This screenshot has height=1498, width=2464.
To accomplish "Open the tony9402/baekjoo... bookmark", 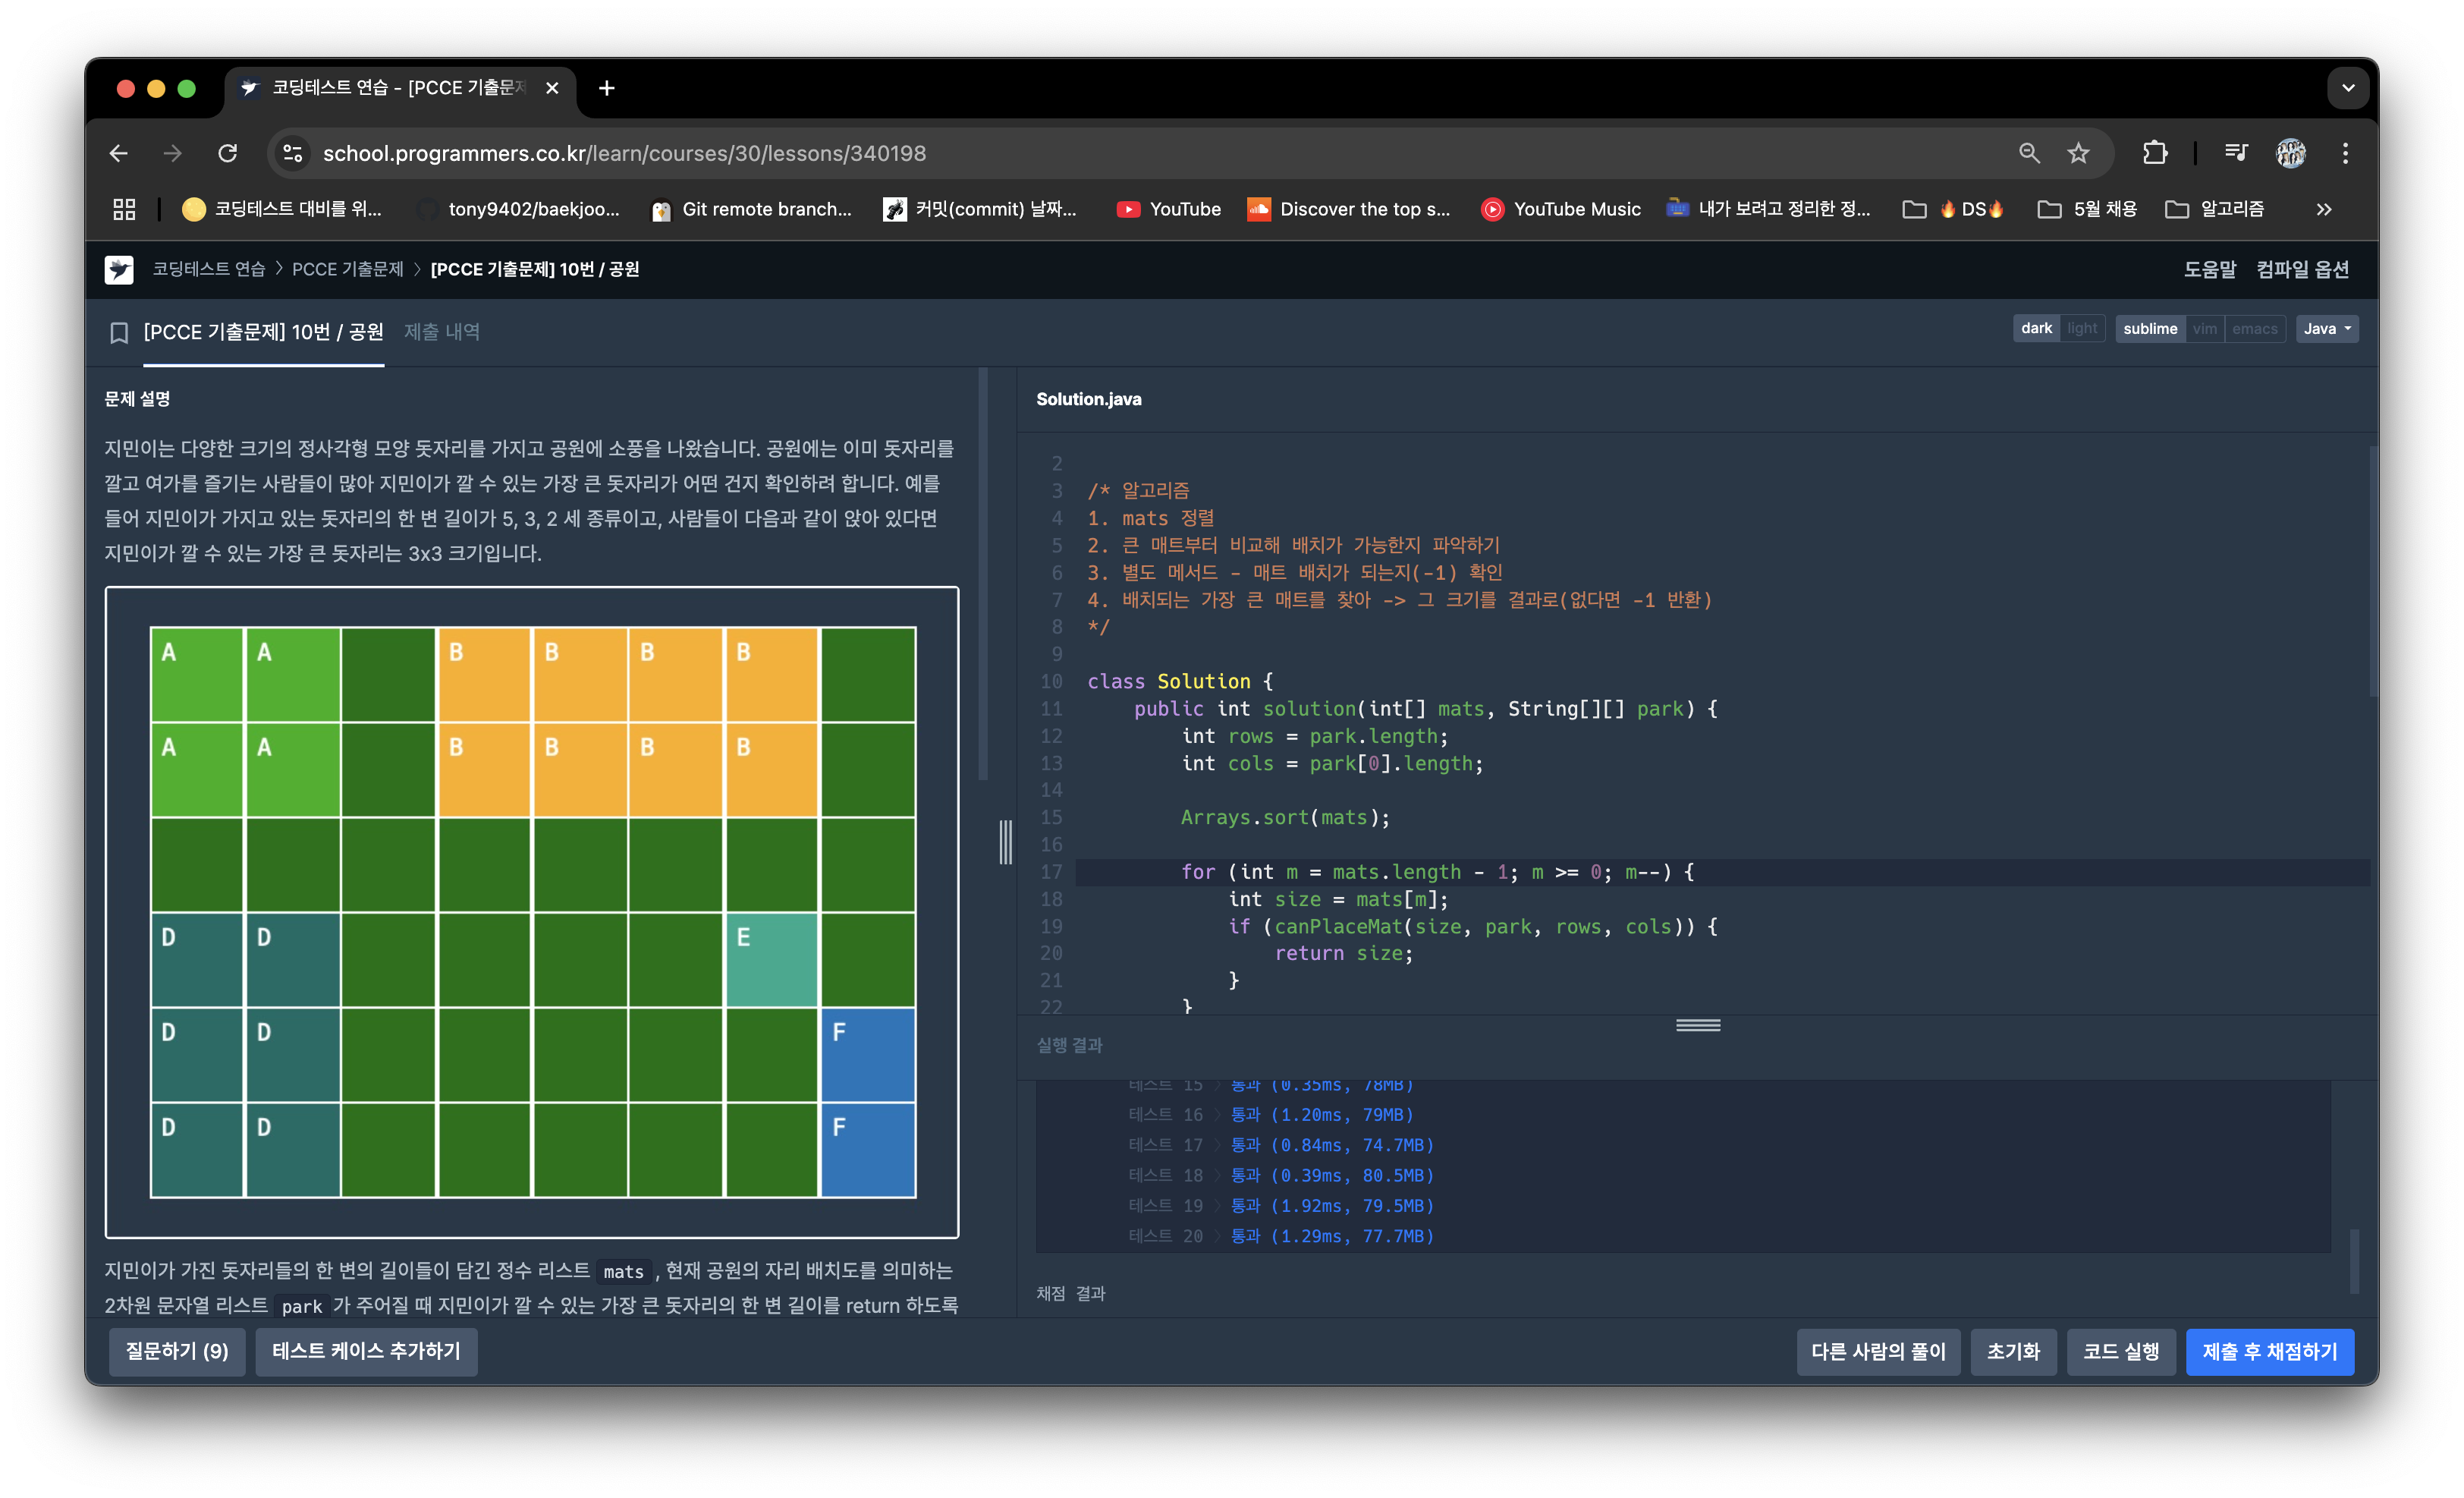I will [x=518, y=209].
